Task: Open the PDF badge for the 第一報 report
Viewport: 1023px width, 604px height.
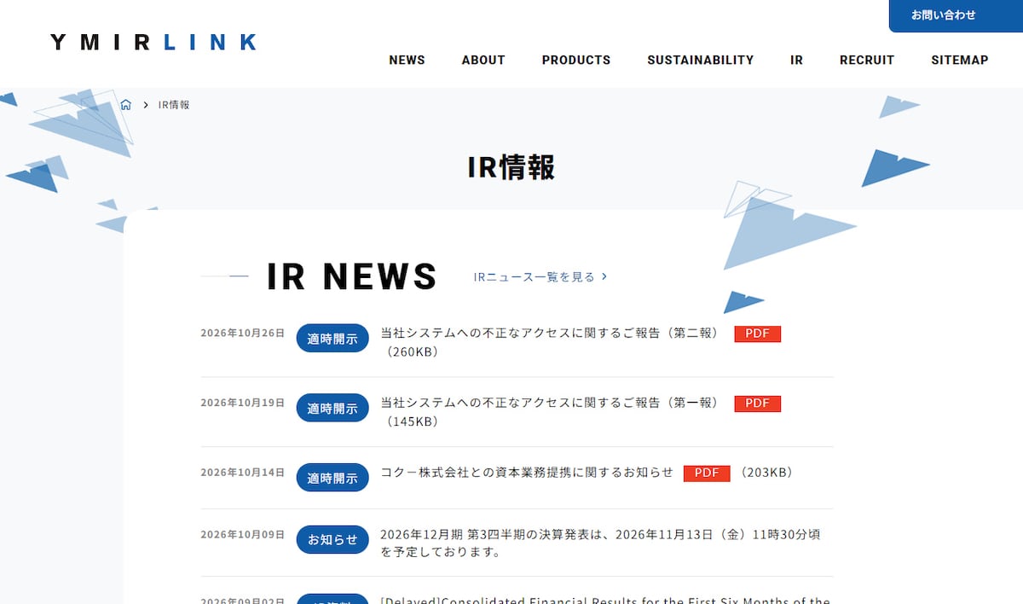Action: (758, 404)
